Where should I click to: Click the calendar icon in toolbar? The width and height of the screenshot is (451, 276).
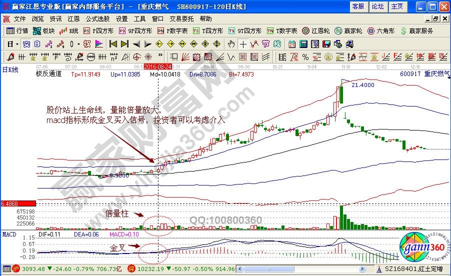pyautogui.click(x=291, y=43)
